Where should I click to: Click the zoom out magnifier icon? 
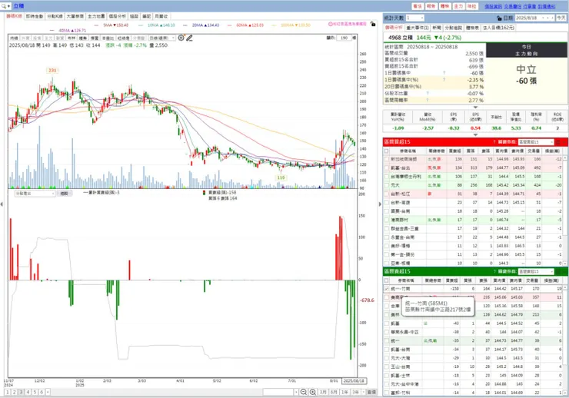[x=304, y=392]
